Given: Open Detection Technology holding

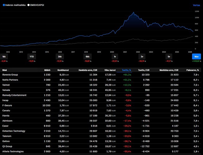Looking at the screenshot, I should pos(101,131).
